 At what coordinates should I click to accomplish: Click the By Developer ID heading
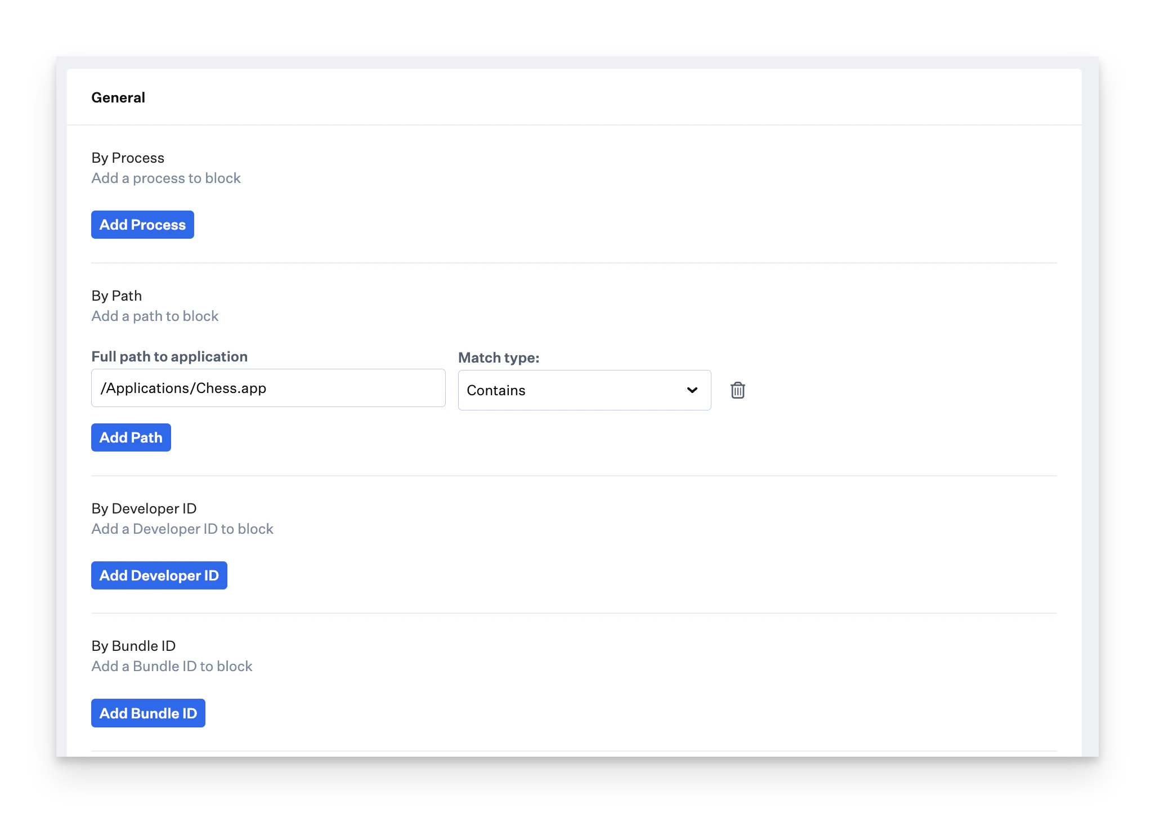144,508
